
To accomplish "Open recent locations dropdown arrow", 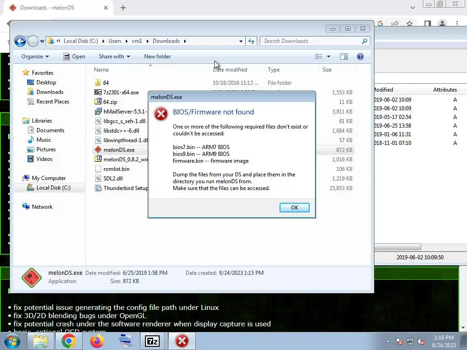I will (x=42, y=41).
